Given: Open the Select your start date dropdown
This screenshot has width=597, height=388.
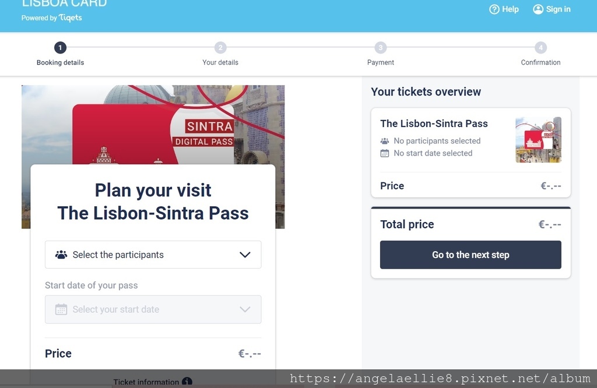Looking at the screenshot, I should point(153,309).
